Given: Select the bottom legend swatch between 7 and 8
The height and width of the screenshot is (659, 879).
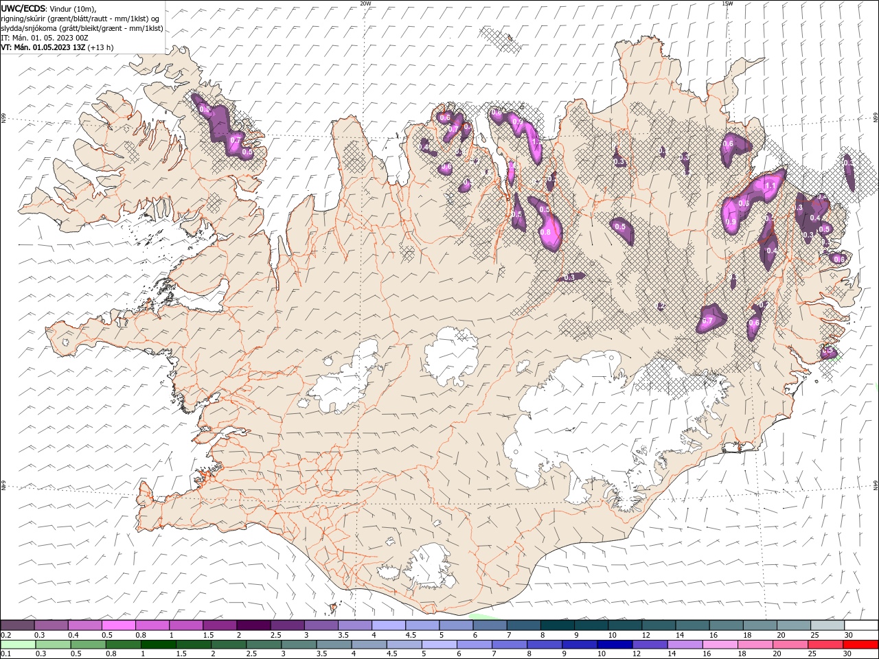Looking at the screenshot, I should coord(509,645).
